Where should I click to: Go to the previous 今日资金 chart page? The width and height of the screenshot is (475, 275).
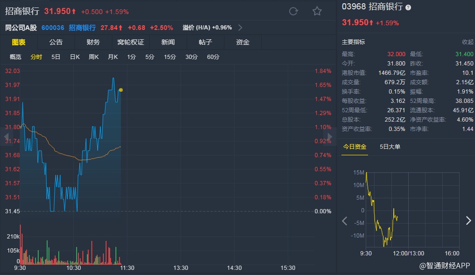click(345, 221)
